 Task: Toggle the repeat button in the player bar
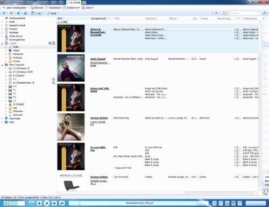click(240, 203)
